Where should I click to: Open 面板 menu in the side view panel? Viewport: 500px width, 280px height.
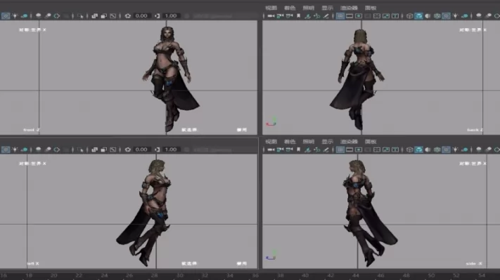[x=371, y=141]
